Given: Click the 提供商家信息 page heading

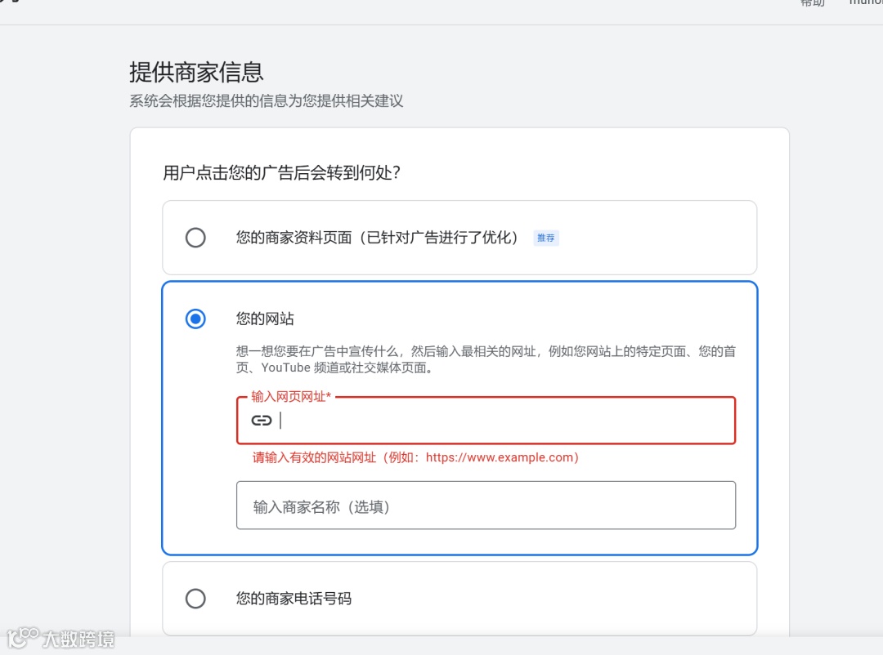Looking at the screenshot, I should click(196, 72).
